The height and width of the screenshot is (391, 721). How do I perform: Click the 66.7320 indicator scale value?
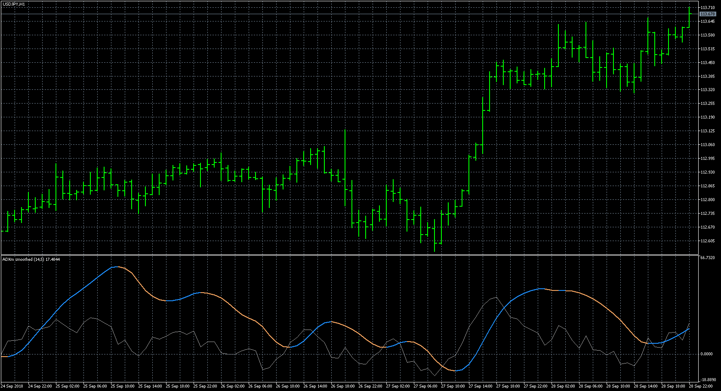click(708, 258)
